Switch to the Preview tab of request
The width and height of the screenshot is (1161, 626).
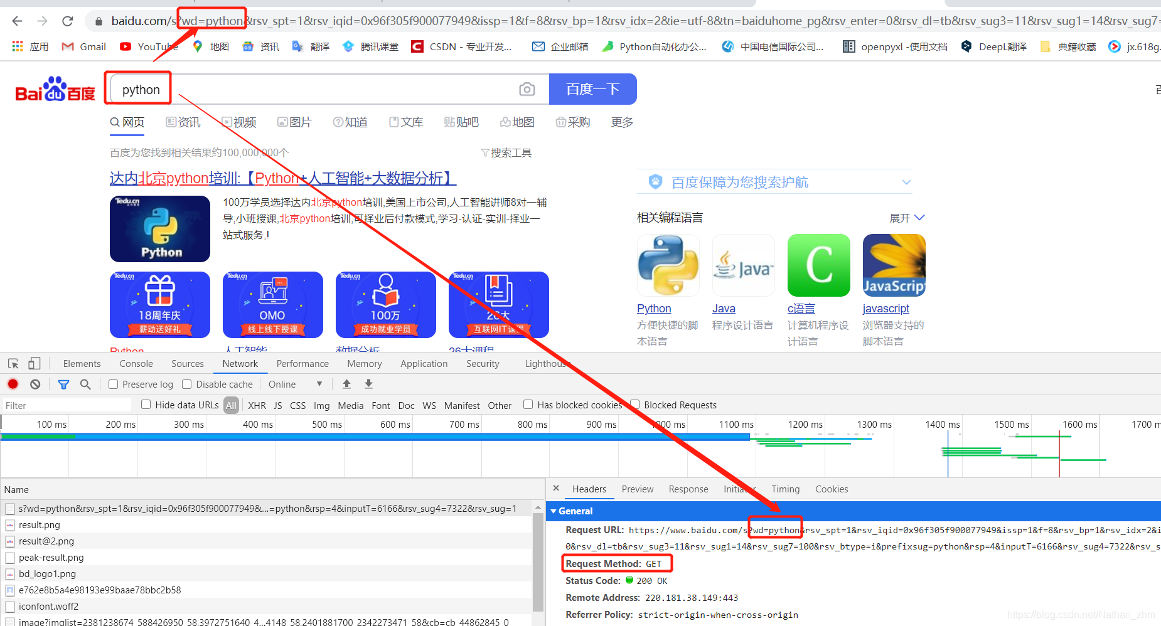tap(638, 489)
